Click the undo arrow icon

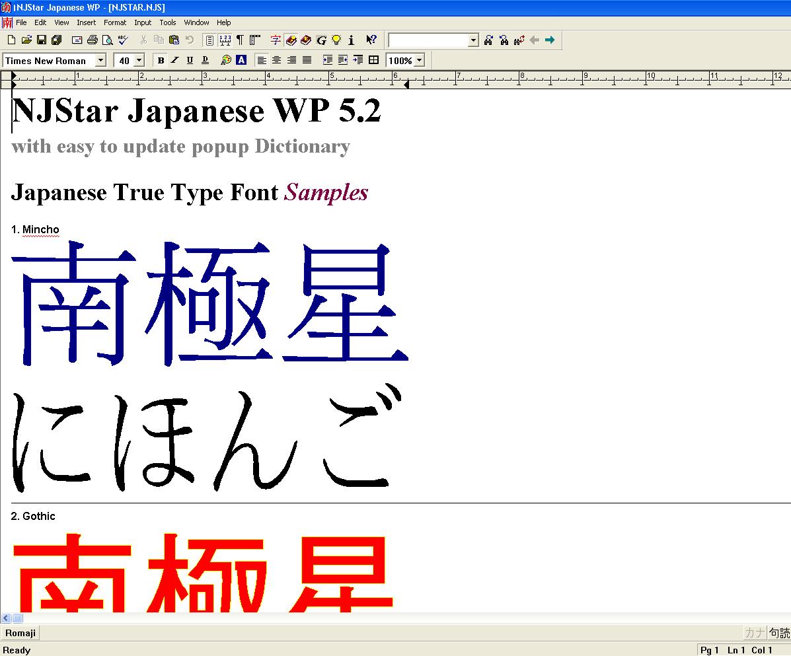tap(189, 40)
